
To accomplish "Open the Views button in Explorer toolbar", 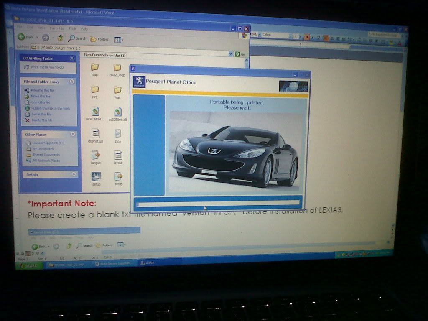I will click(118, 40).
